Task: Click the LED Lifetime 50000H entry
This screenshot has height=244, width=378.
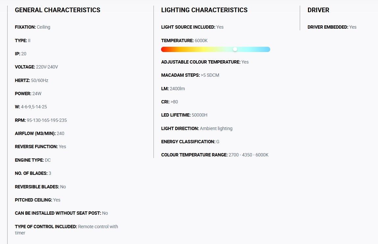Action: click(184, 115)
